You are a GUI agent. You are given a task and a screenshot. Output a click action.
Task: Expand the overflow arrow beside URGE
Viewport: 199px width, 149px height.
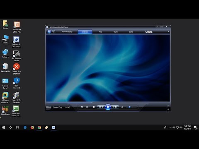(x=168, y=31)
